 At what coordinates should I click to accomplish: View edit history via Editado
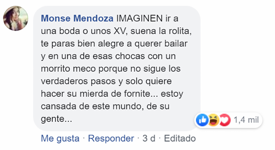point(180,139)
